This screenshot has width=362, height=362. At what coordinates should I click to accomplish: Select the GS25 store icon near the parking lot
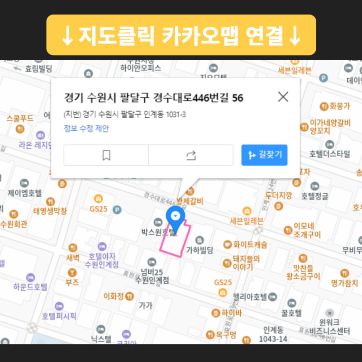99,199
